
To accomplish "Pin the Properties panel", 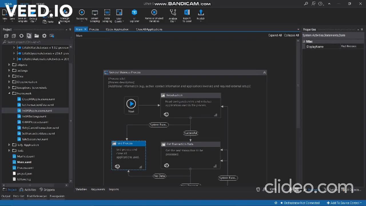I will point(362,29).
